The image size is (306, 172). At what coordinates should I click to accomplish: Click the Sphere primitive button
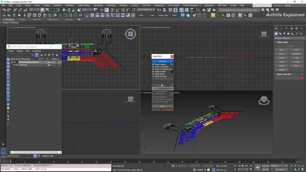282,54
